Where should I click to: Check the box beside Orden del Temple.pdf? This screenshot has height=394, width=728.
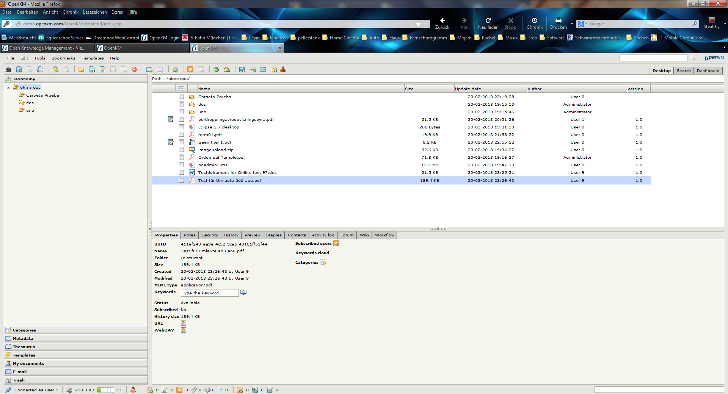click(181, 157)
